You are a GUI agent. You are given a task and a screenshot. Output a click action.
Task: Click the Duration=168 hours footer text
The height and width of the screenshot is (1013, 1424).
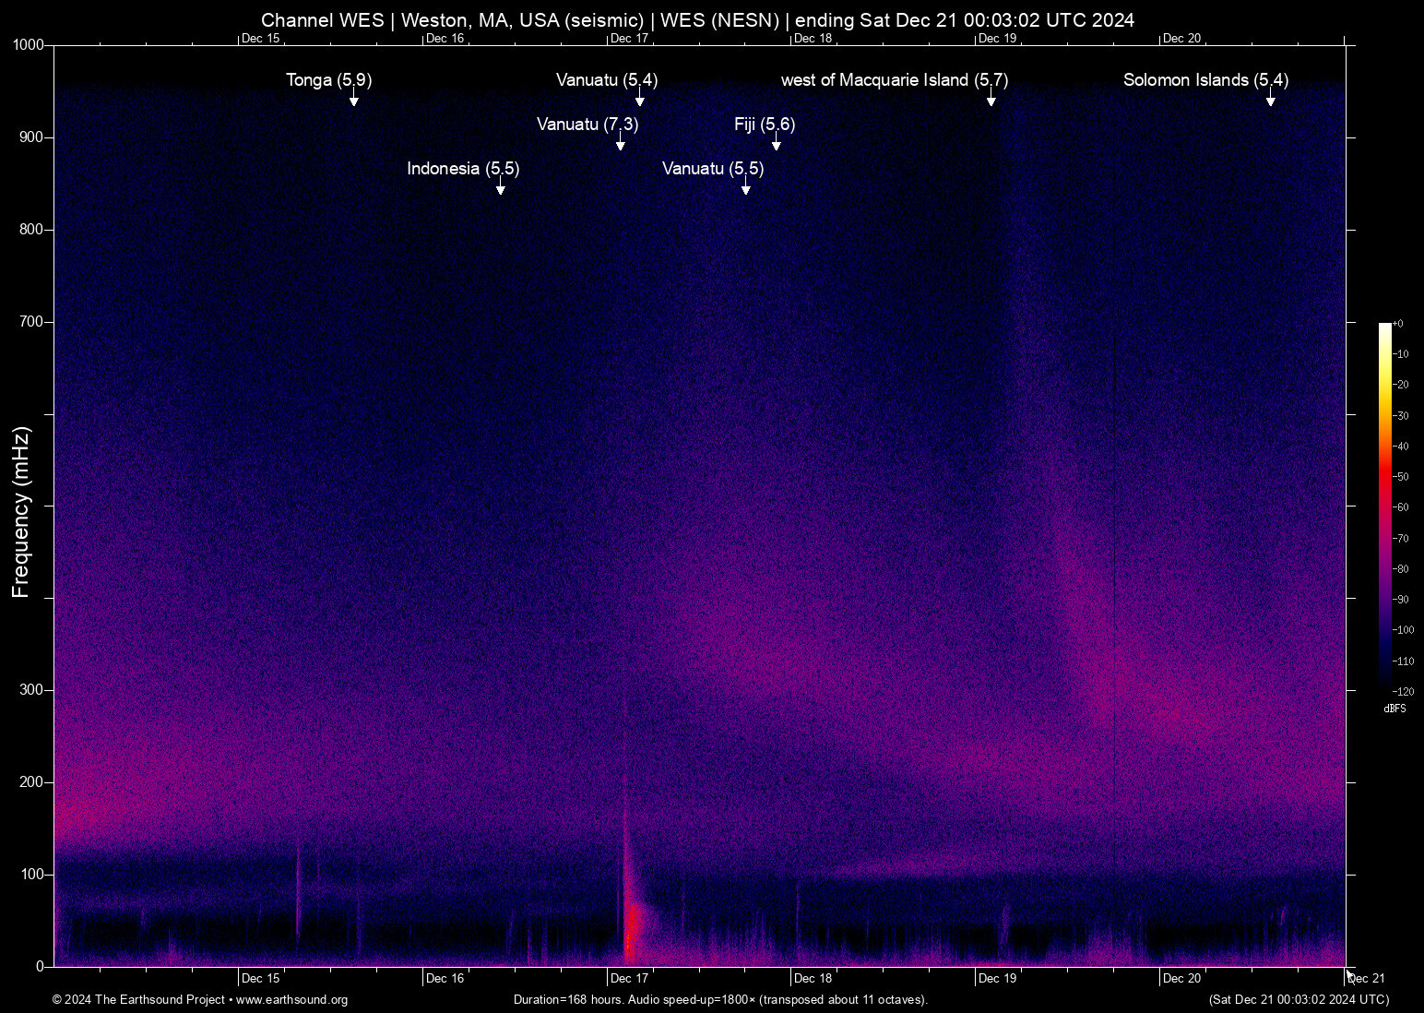[720, 1000]
